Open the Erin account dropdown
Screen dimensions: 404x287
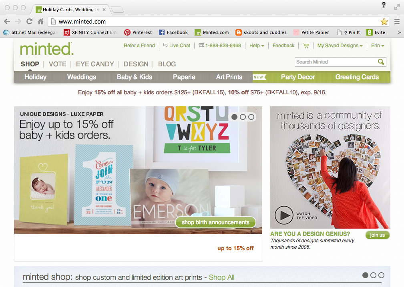[378, 46]
